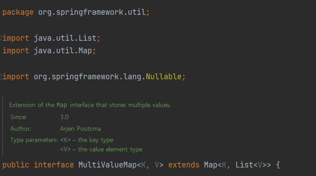Open the Map link in documentation comment
The image size is (316, 176).
(62, 105)
